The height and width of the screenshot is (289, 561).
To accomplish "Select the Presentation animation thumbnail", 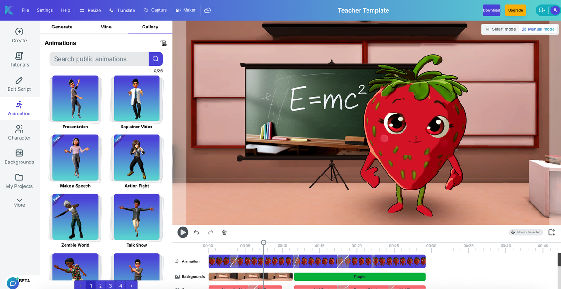I will coord(75,99).
